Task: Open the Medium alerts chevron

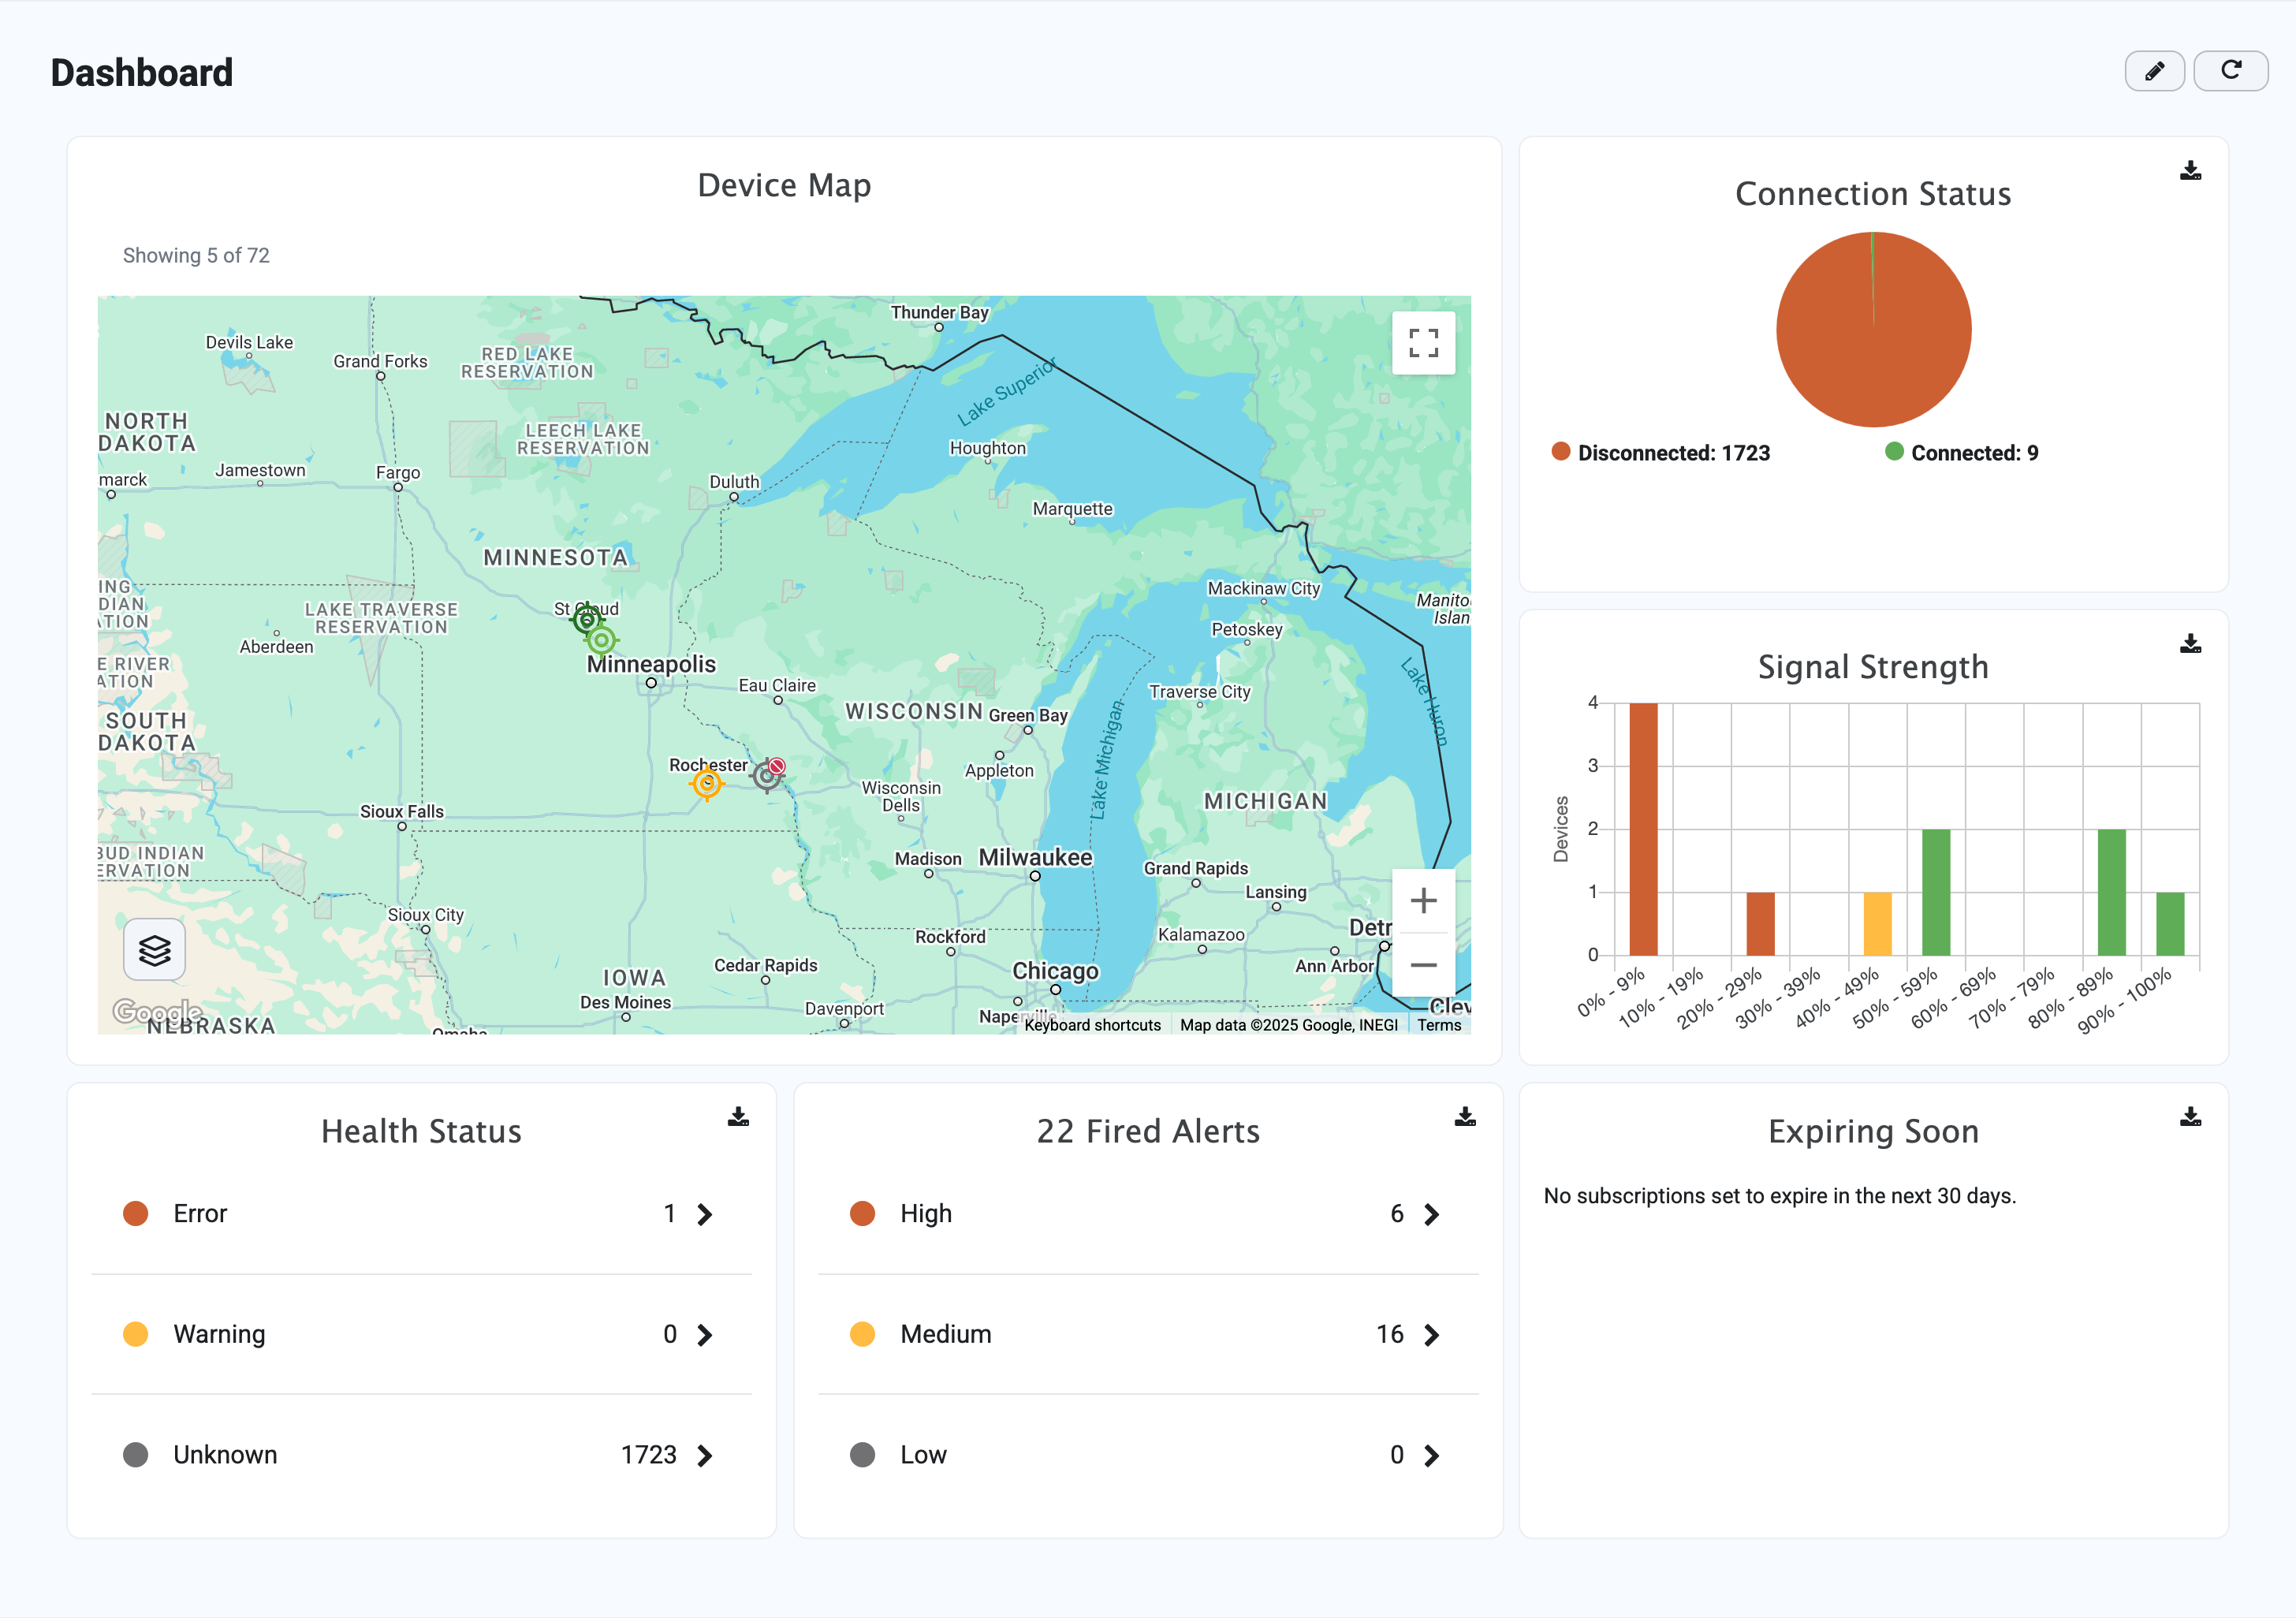Action: point(1431,1335)
